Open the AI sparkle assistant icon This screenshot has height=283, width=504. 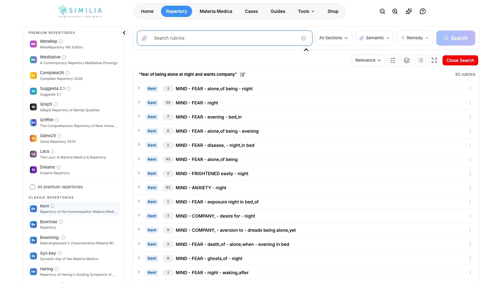(x=409, y=11)
